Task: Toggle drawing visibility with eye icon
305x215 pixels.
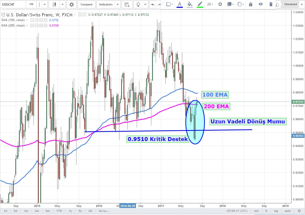Action: 261,4
